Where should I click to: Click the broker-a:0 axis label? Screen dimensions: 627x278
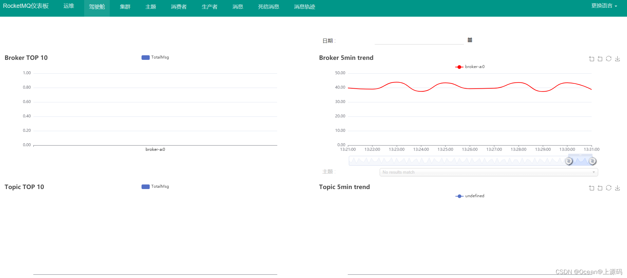155,149
